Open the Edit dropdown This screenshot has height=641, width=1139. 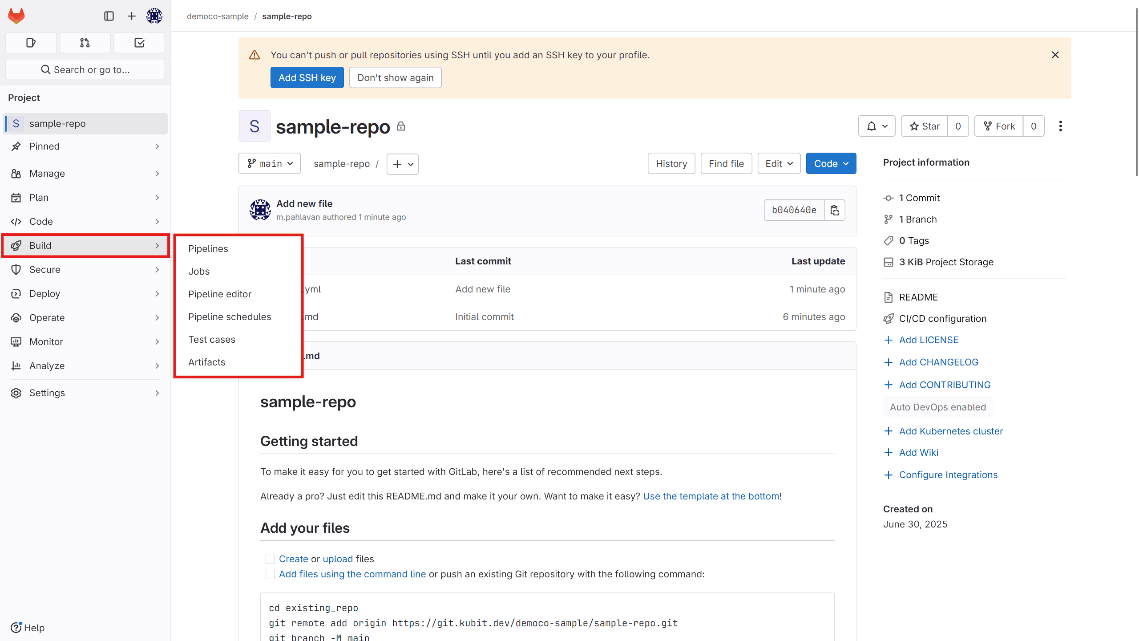pos(779,163)
